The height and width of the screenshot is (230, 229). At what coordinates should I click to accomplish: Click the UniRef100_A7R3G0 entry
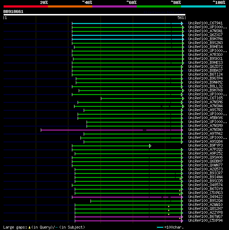click(x=205, y=55)
